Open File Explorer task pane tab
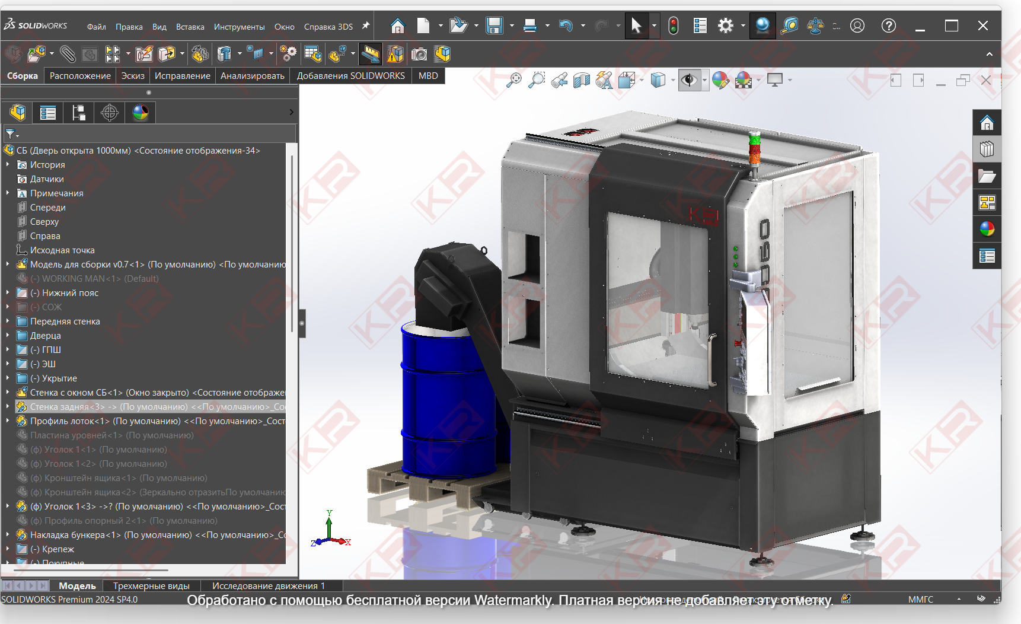This screenshot has width=1021, height=624. click(987, 176)
